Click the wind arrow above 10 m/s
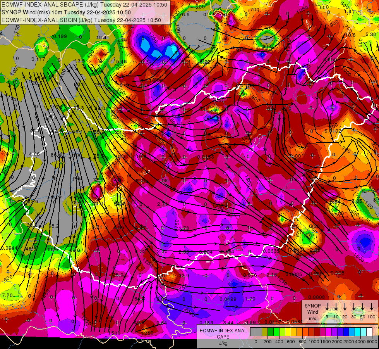Image resolution: width=379 pixels, height=349 pixels. pos(336,307)
